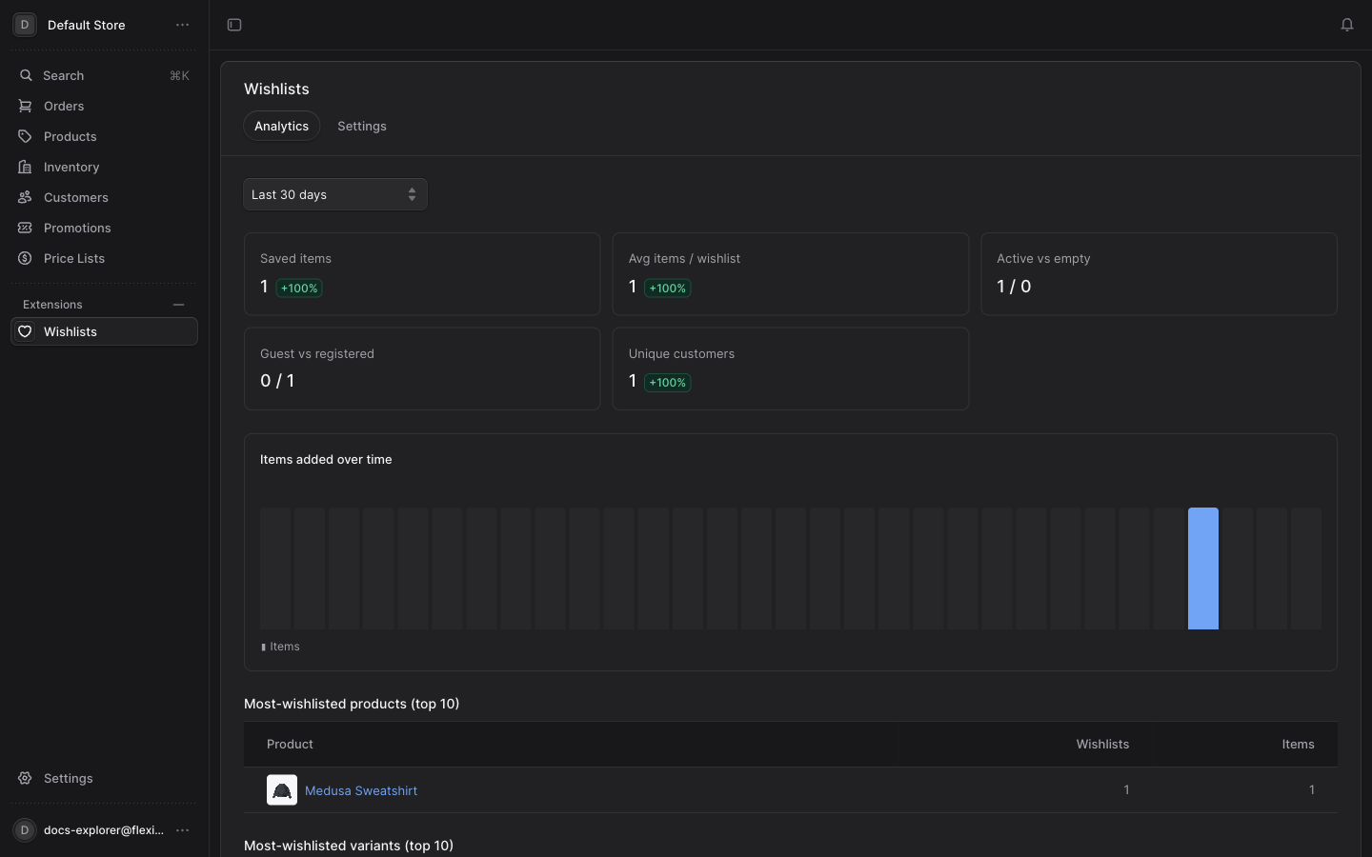
Task: Click the Customers people icon
Action: [x=26, y=197]
